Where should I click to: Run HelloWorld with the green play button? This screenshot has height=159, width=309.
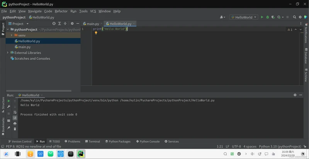tap(262, 17)
